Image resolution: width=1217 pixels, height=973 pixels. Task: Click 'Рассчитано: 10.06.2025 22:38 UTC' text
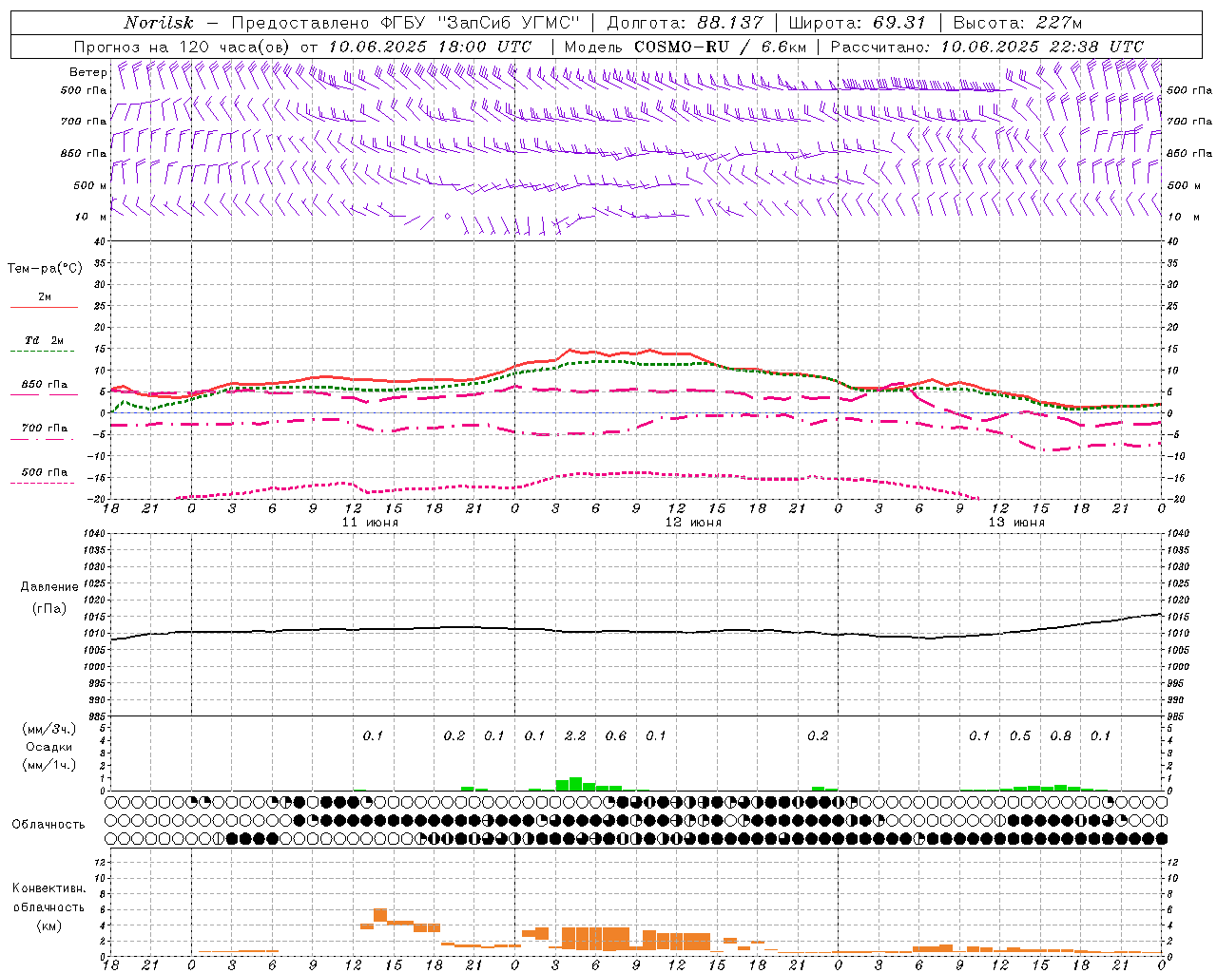(987, 47)
